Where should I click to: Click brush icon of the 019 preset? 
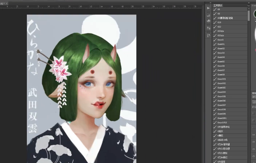coord(215,22)
